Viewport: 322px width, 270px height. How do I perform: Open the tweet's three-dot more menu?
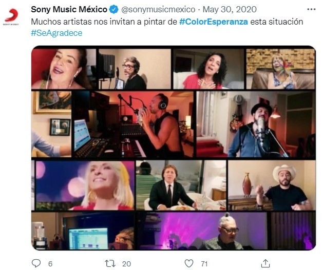tap(311, 10)
